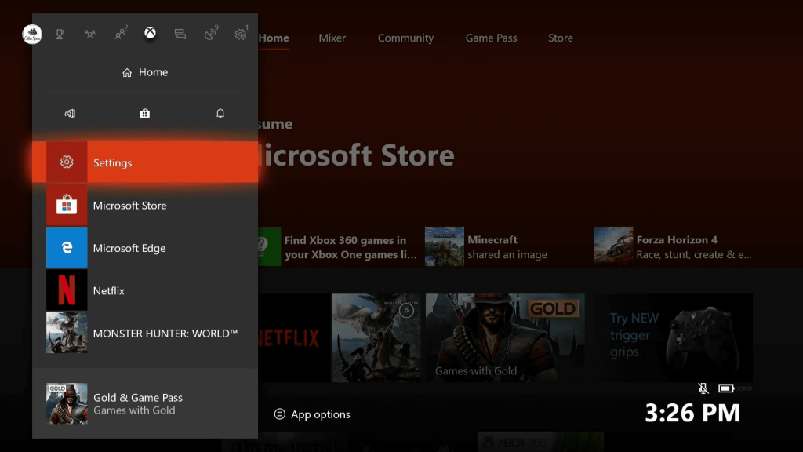
Task: Open the notifications bell icon
Action: pos(220,113)
